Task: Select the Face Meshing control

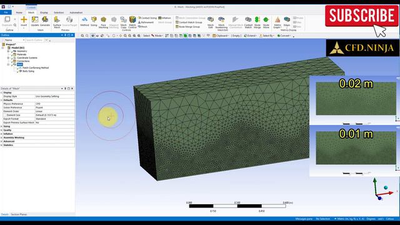Action: pyautogui.click(x=103, y=22)
